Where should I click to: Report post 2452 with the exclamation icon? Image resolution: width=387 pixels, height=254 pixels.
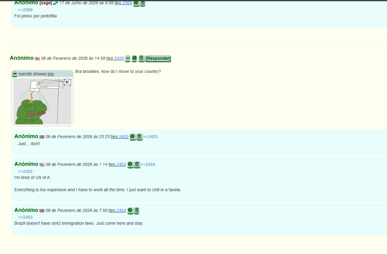tap(133, 137)
